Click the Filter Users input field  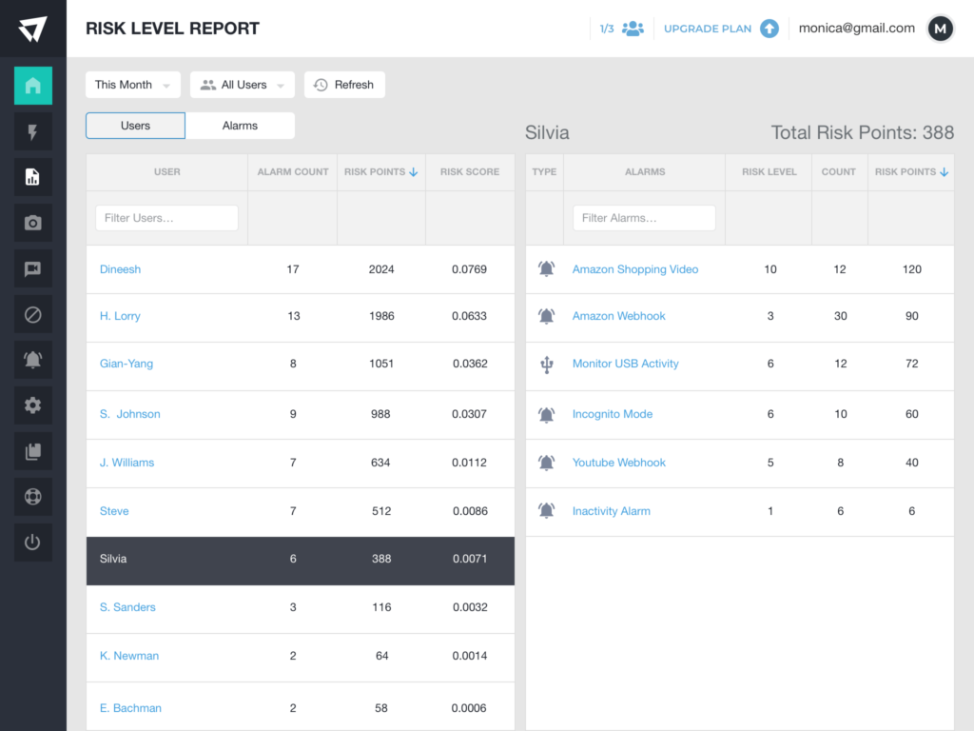(166, 218)
